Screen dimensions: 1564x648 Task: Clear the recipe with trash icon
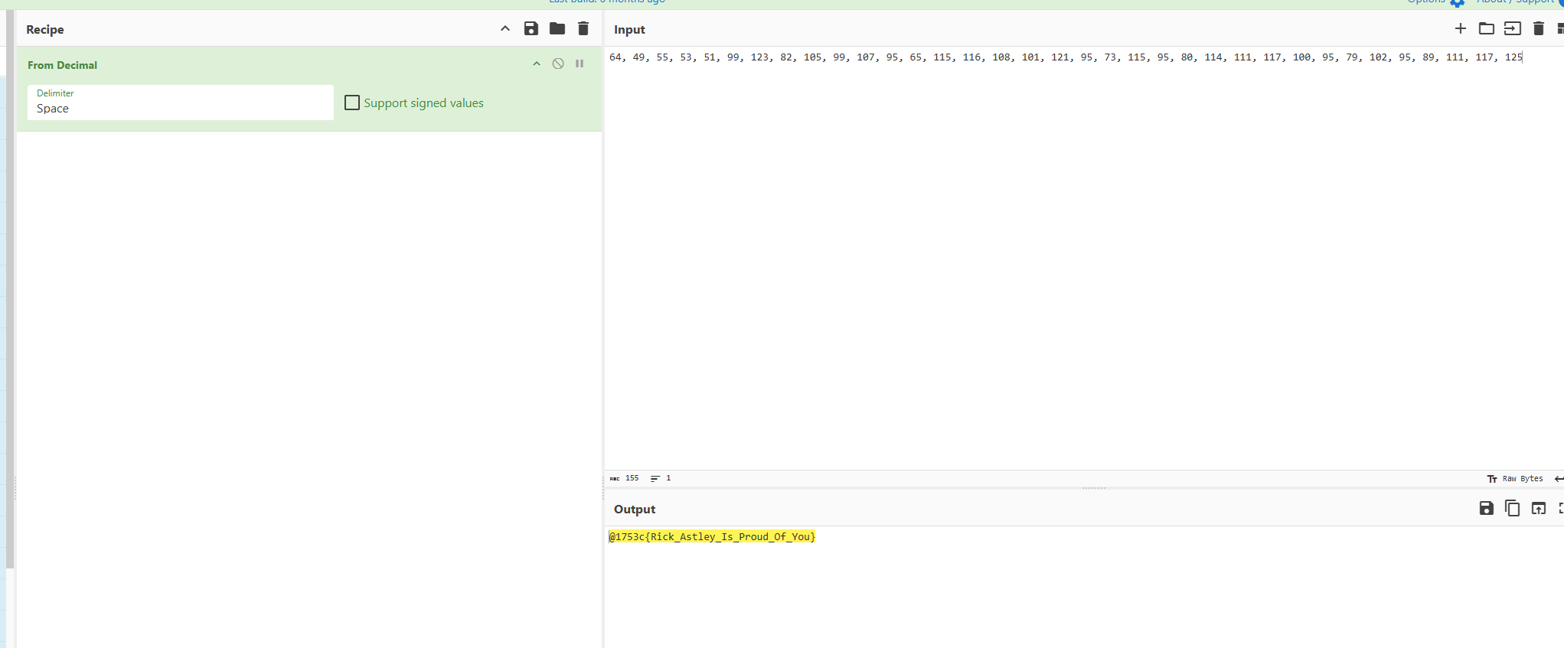coord(583,29)
